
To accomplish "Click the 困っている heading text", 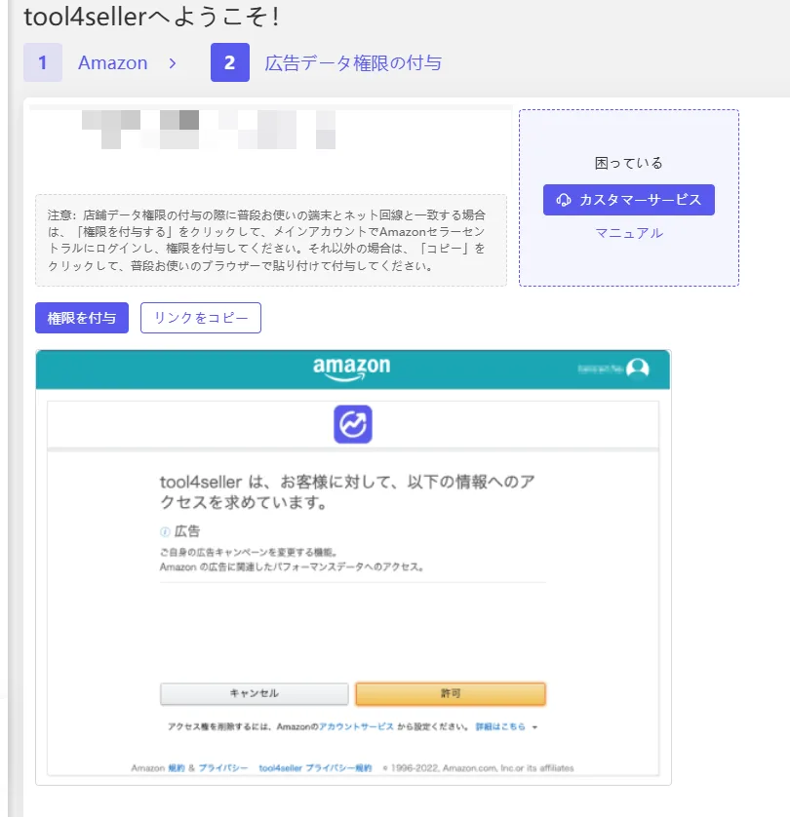I will click(628, 163).
